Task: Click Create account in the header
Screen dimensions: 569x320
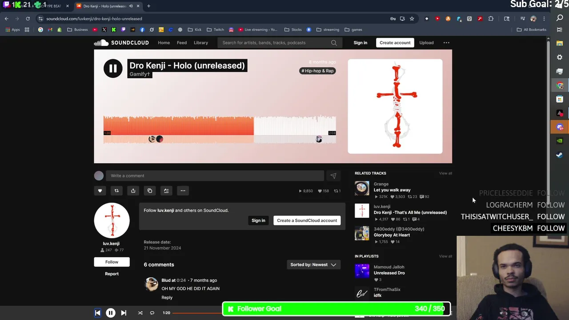Action: pos(395,43)
